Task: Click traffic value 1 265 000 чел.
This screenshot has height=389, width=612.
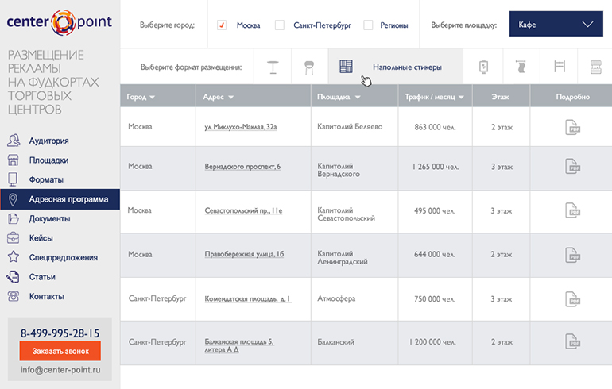Action: (x=436, y=167)
